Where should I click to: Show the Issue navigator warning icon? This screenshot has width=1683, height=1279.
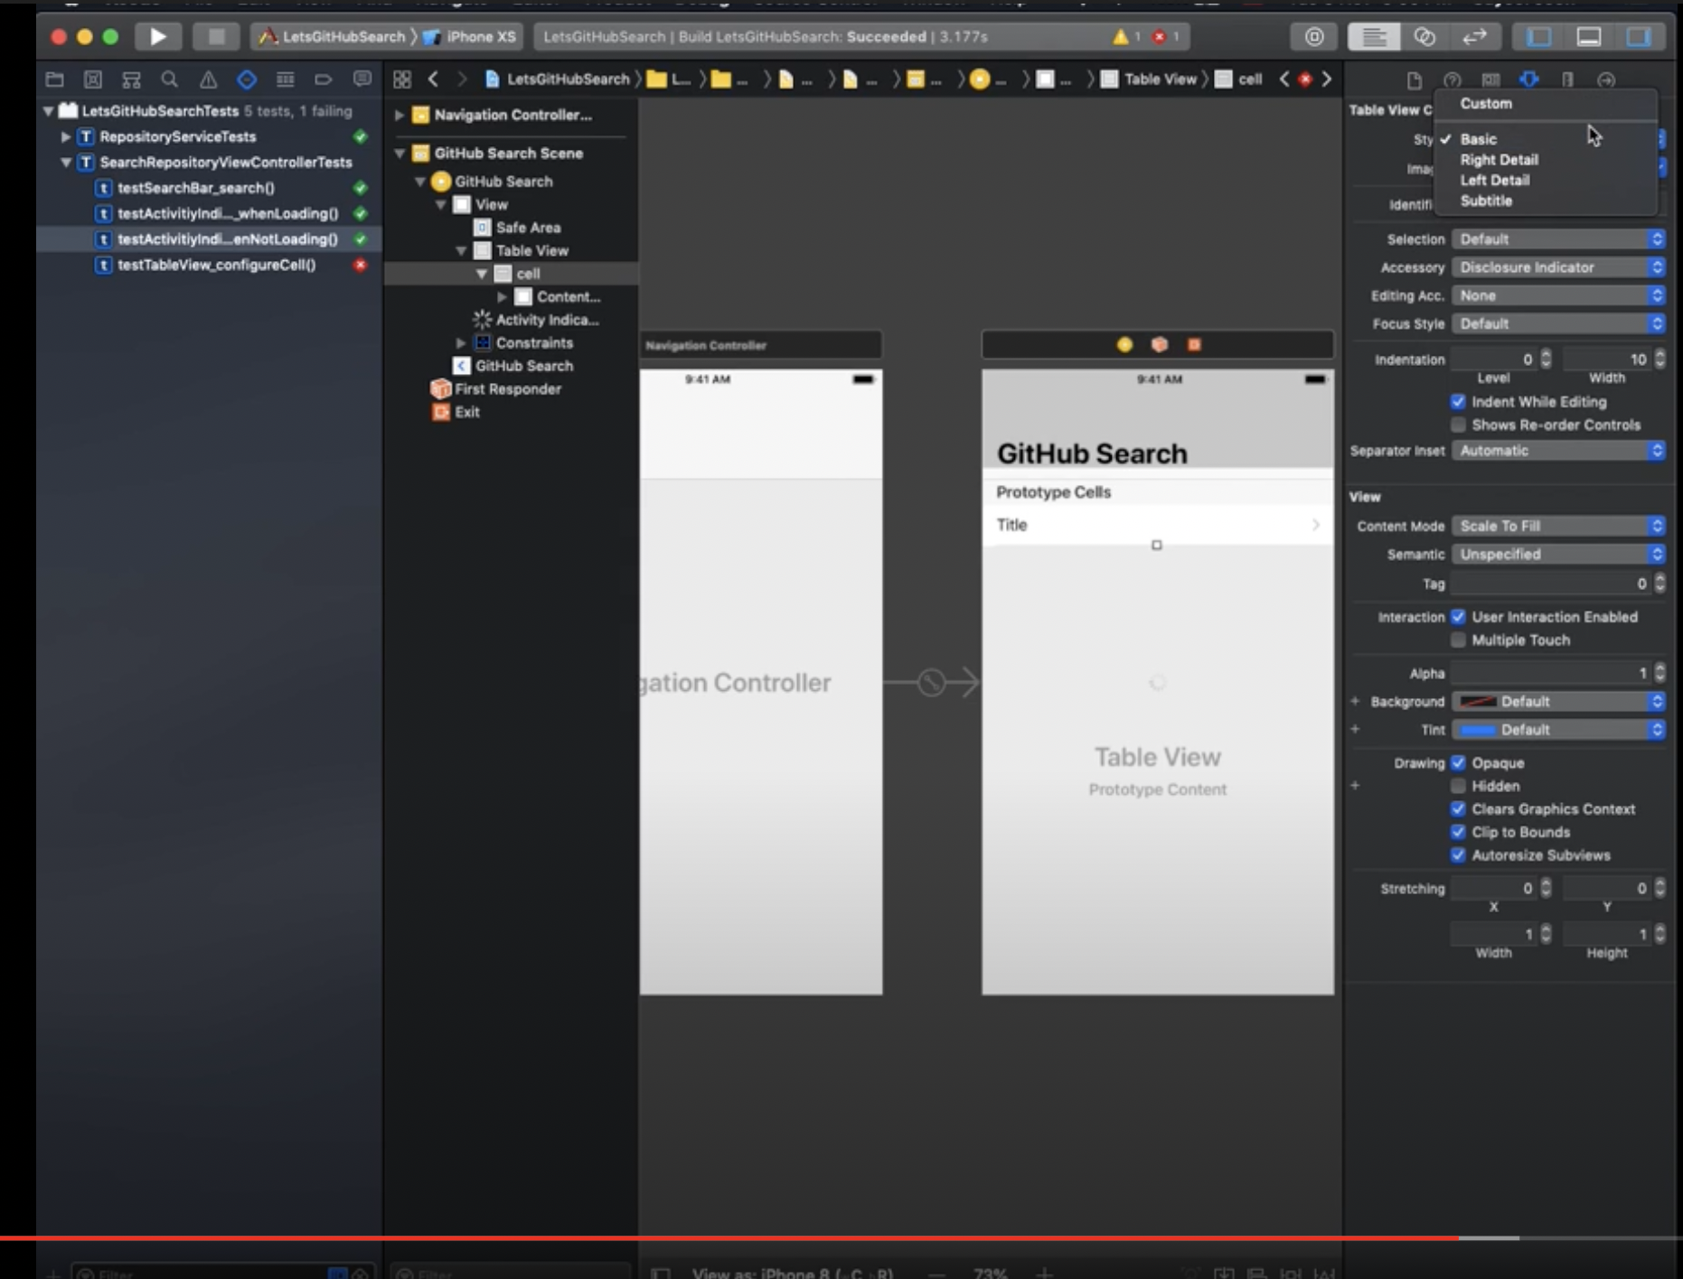tap(208, 79)
